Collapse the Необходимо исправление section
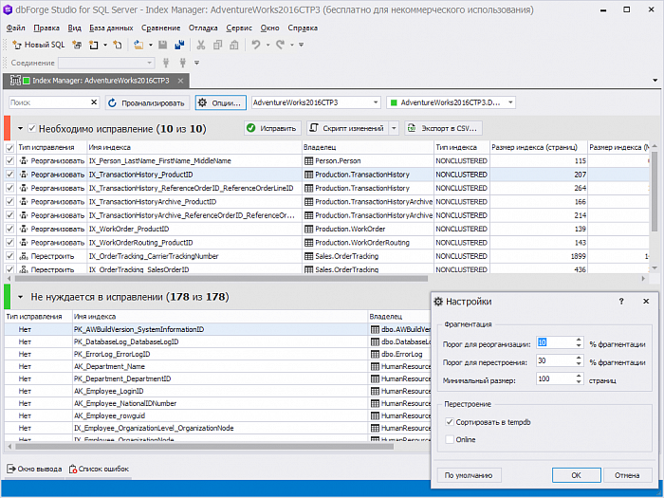 [x=20, y=128]
